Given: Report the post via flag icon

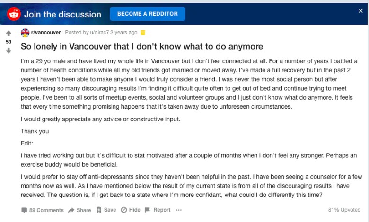Looking at the screenshot, I should pyautogui.click(x=147, y=210).
